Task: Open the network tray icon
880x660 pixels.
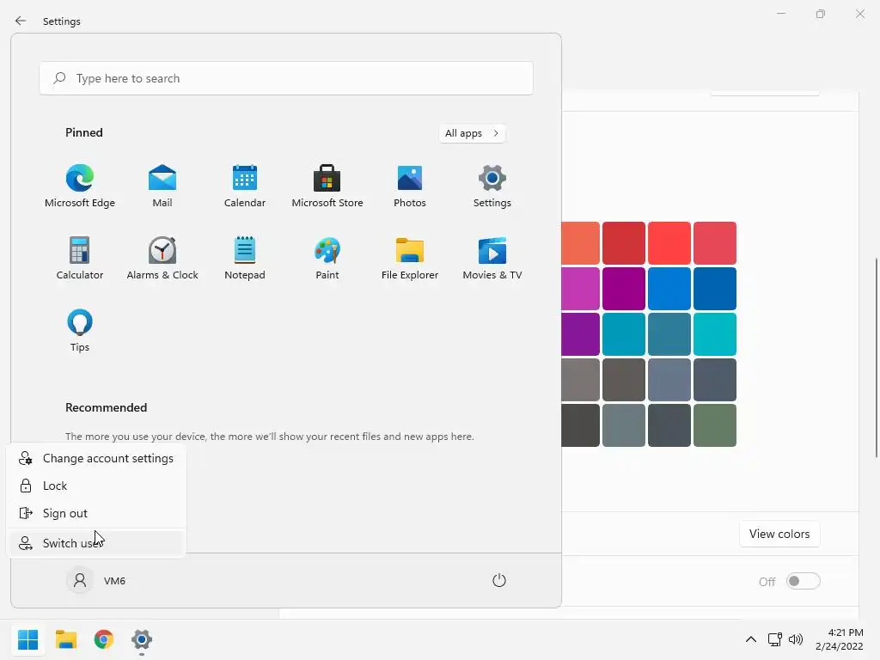Action: click(x=775, y=639)
